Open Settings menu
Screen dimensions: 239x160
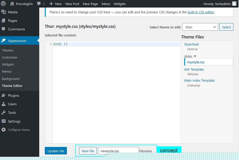(14, 121)
